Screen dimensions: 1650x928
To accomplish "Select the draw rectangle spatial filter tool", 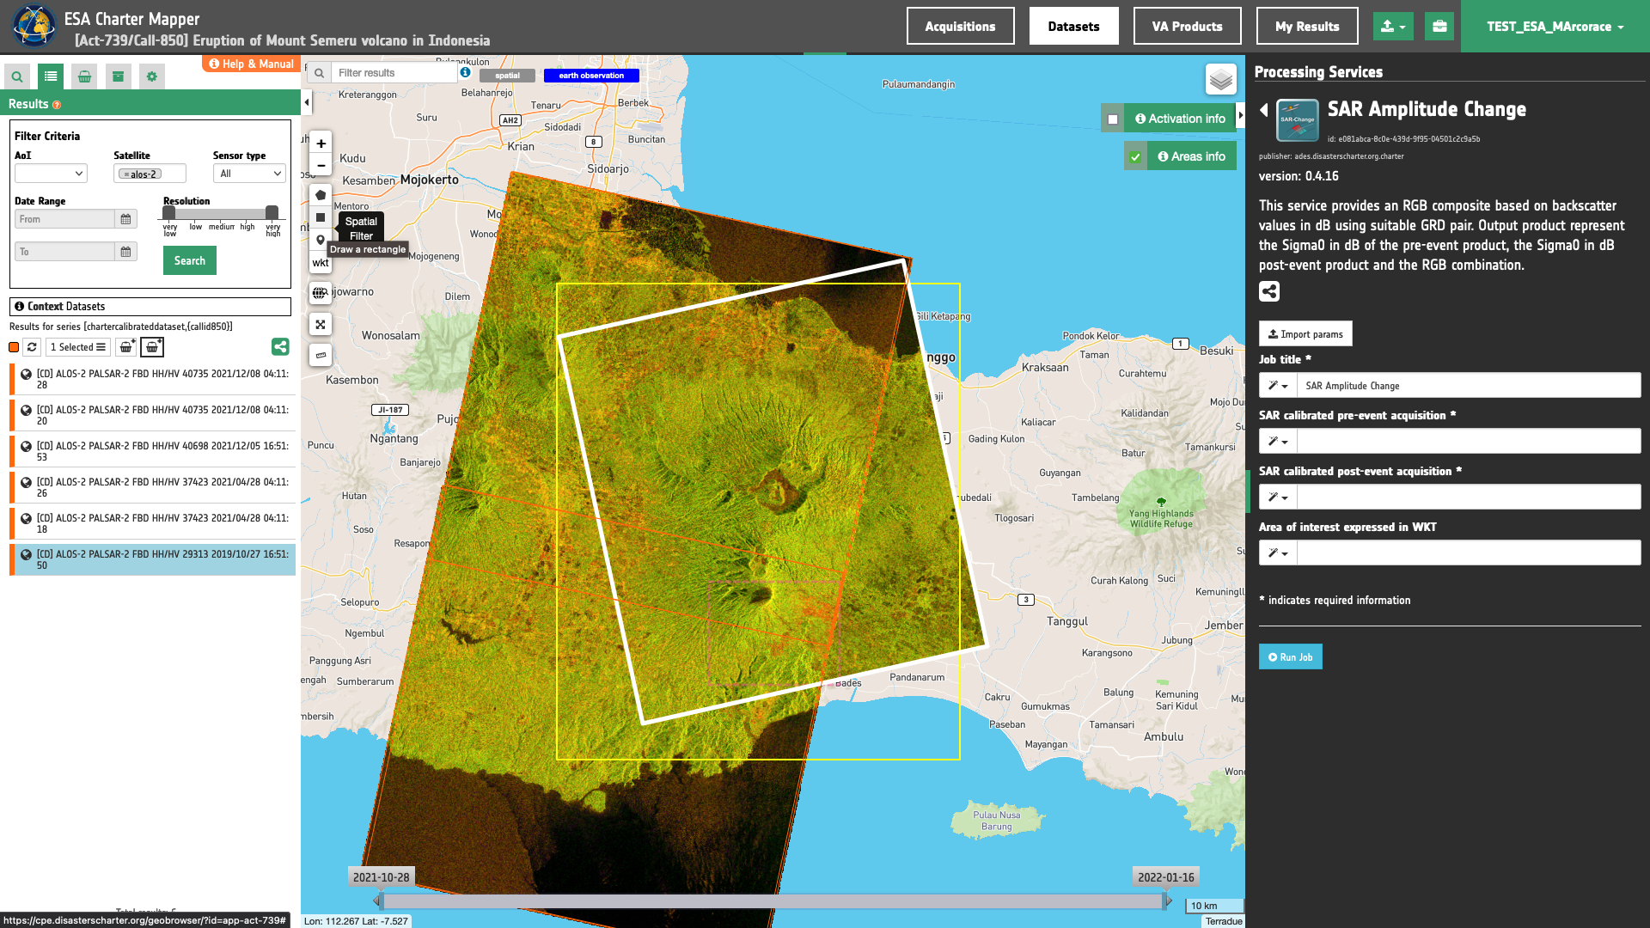I will 321,217.
